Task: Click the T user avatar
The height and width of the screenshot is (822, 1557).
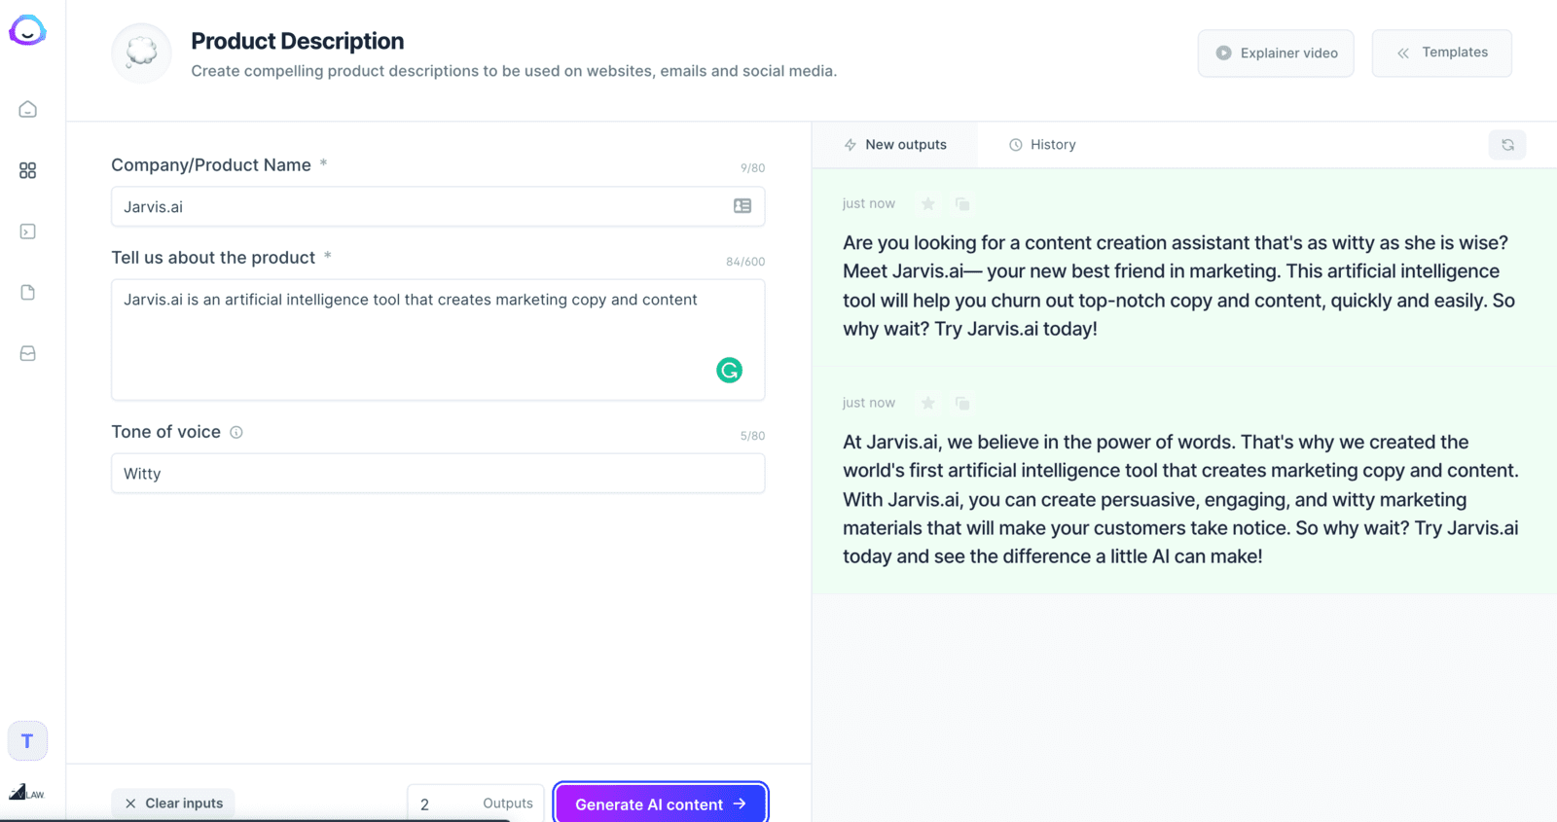Action: 27,741
